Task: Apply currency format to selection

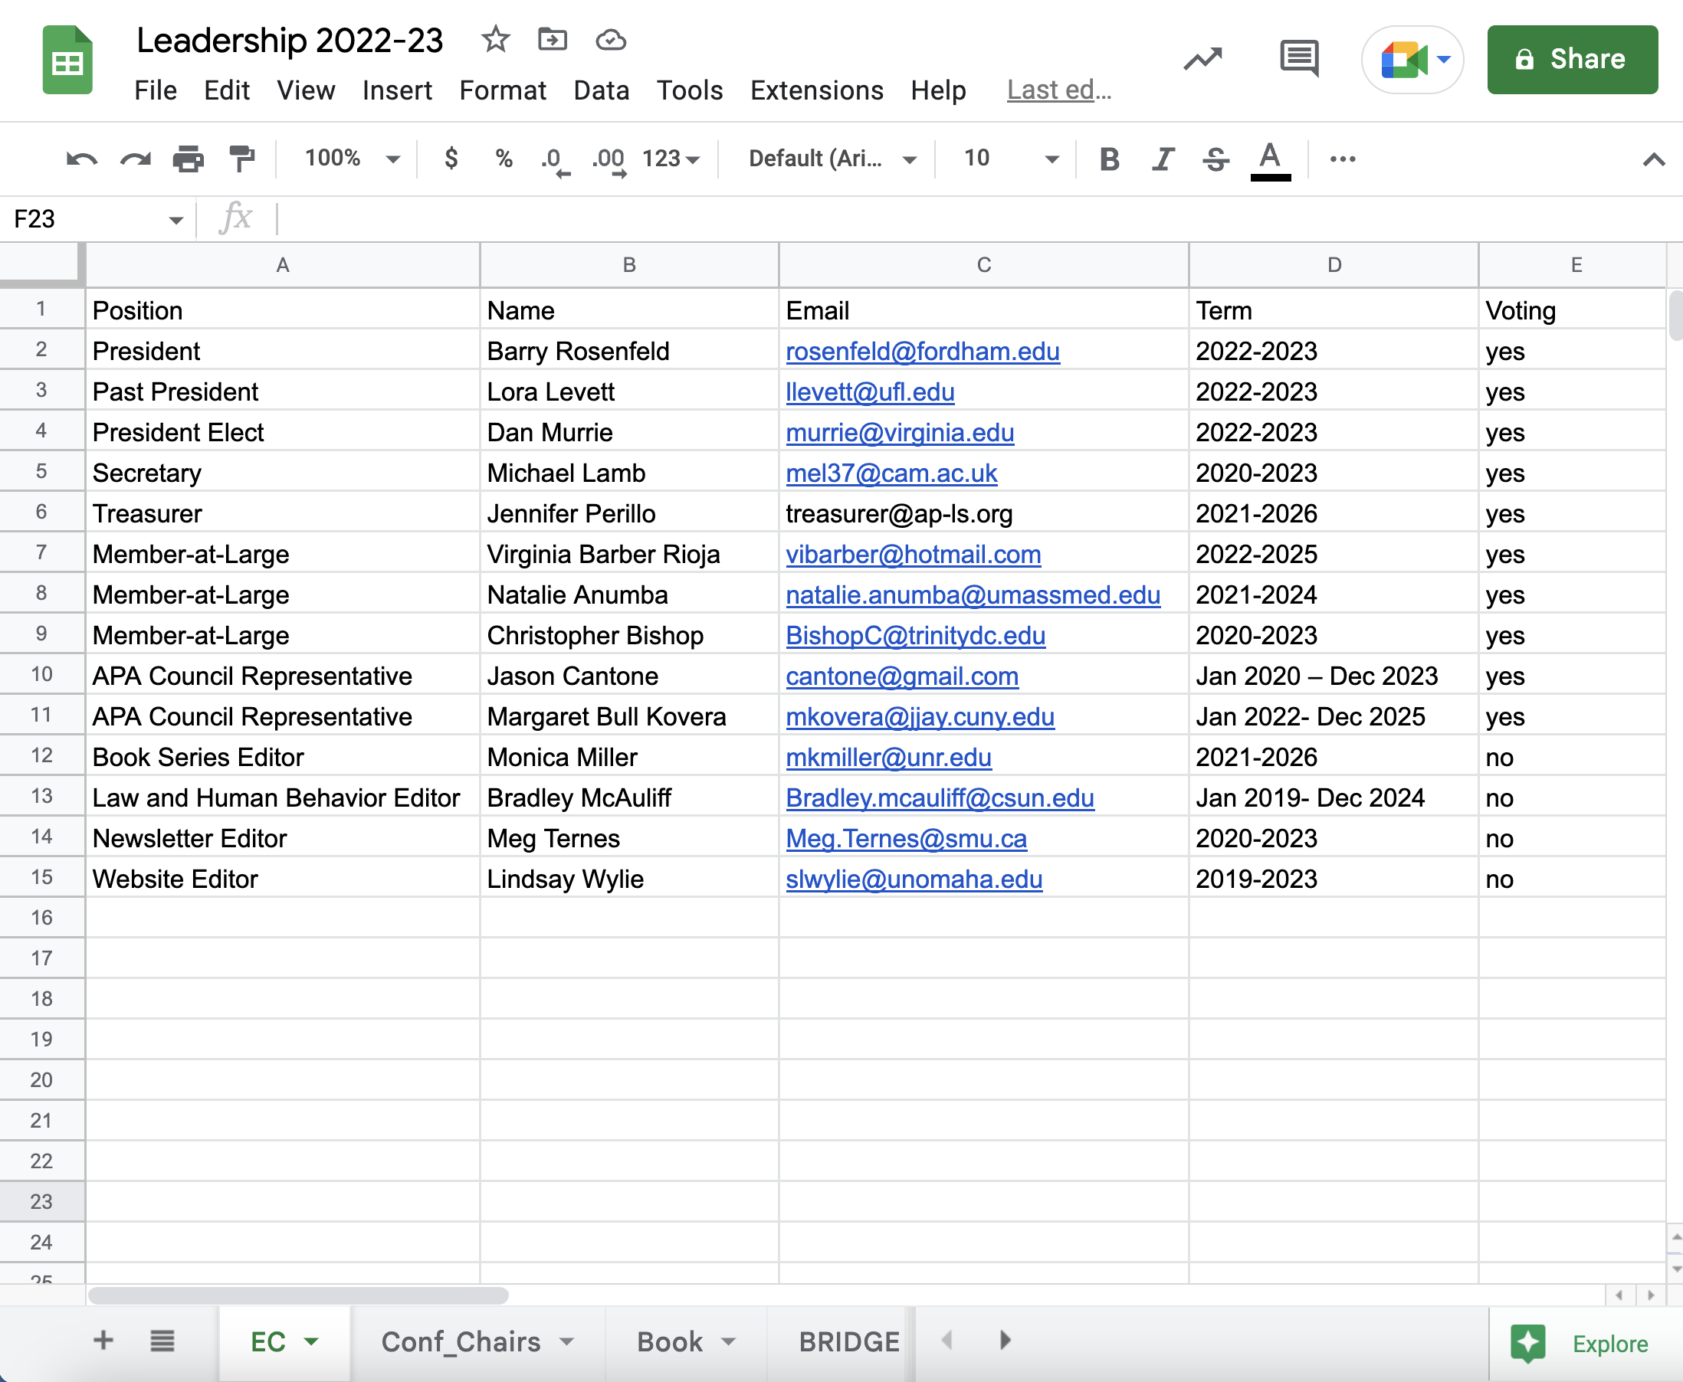Action: tap(451, 159)
